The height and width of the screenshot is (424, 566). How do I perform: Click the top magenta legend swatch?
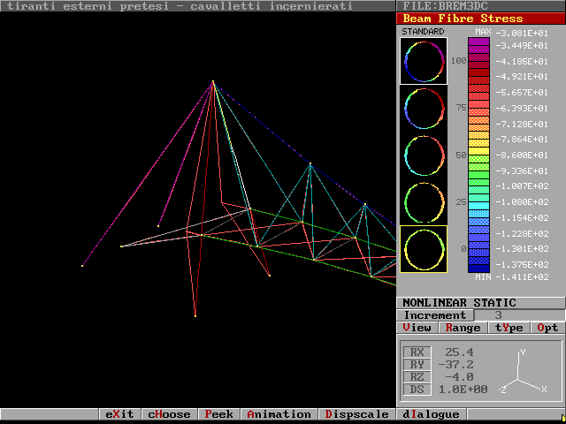478,42
